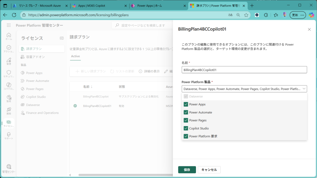This screenshot has height=178, width=317.
Task: Toggle the Copilot Studio checkbox
Action: [x=186, y=128]
